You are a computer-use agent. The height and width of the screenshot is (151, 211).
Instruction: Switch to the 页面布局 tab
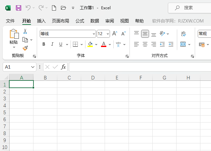[x=60, y=21]
